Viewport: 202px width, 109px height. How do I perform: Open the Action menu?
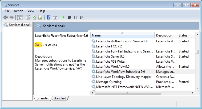(18, 11)
